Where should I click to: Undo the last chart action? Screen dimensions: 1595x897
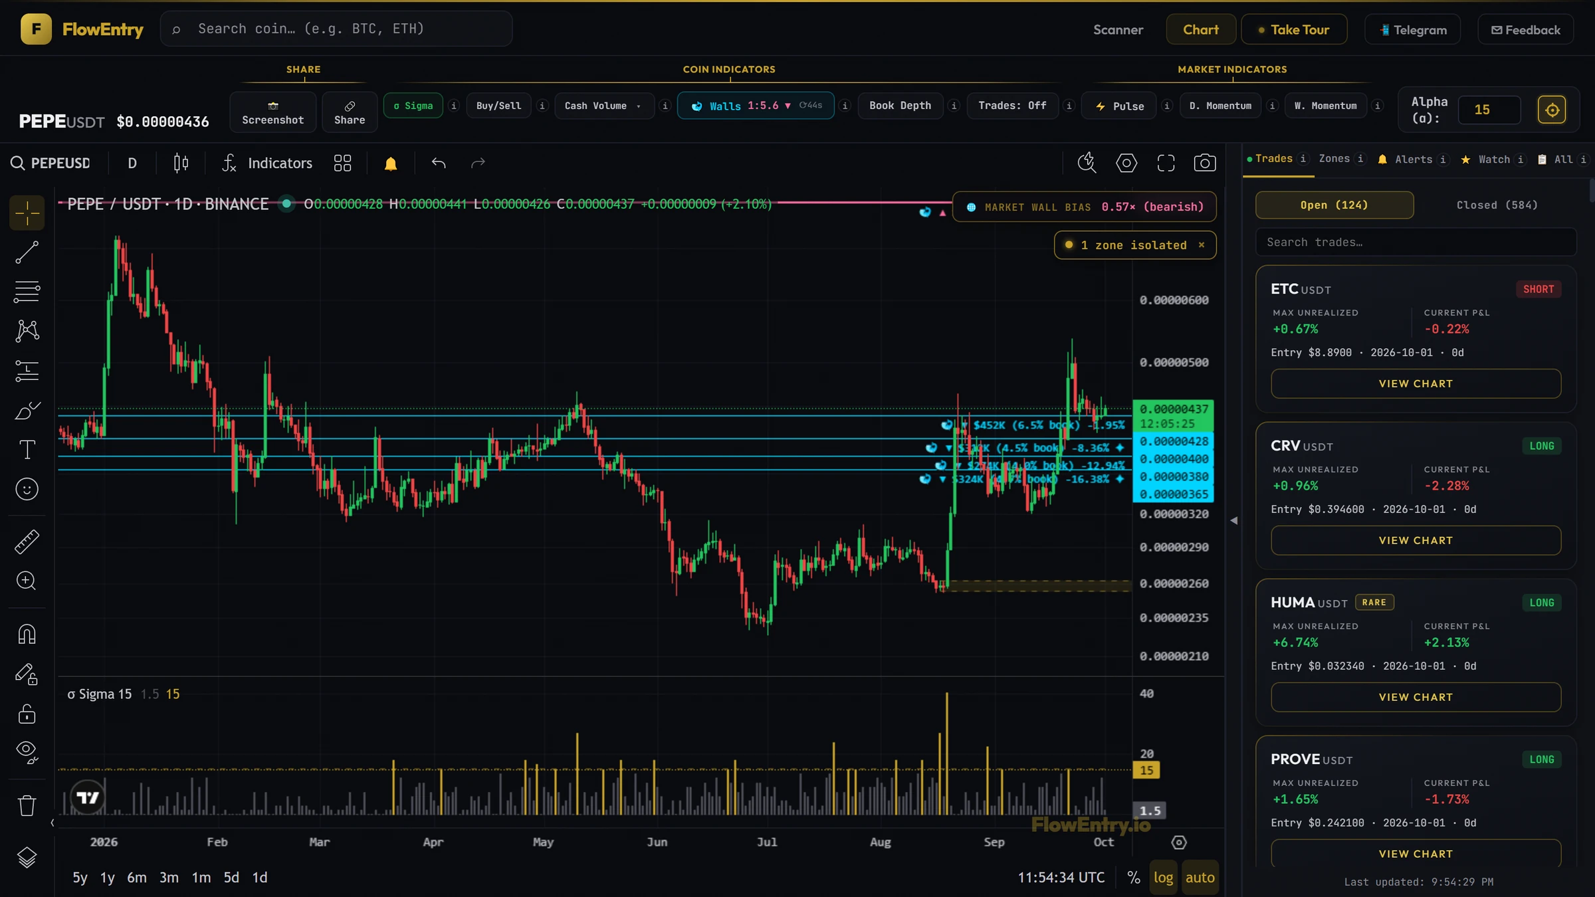click(x=439, y=163)
